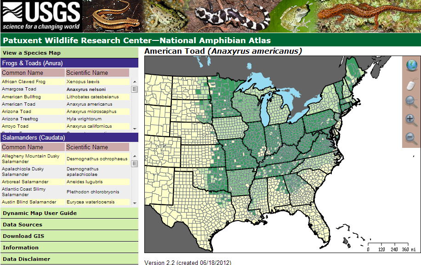421x265 pixels.
Task: Click Common Name column header under Frogs & Toads
Action: pos(33,73)
